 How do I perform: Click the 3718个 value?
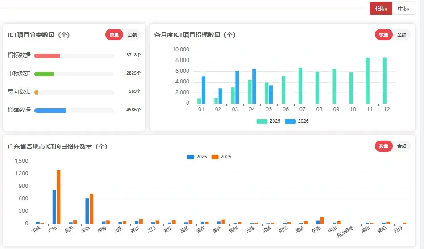133,54
